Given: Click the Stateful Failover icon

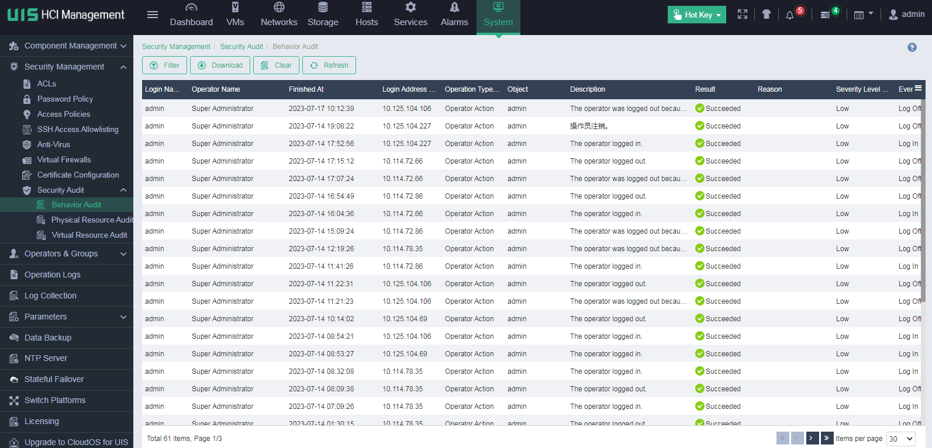Looking at the screenshot, I should (14, 379).
